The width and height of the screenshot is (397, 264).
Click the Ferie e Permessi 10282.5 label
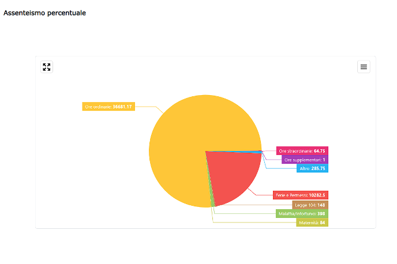click(300, 195)
